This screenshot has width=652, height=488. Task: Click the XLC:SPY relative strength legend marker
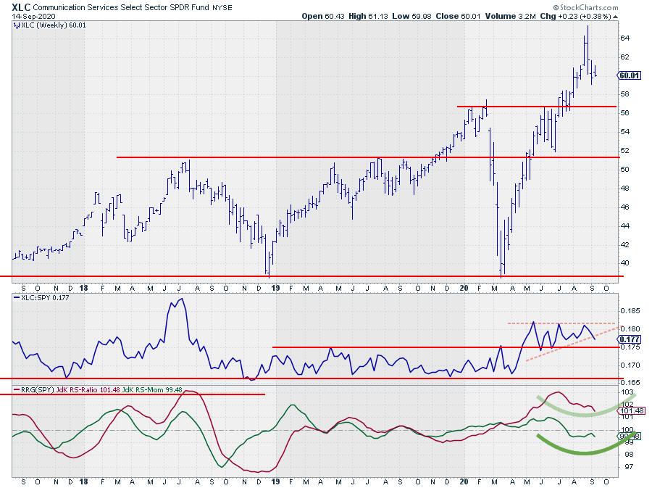tap(16, 298)
